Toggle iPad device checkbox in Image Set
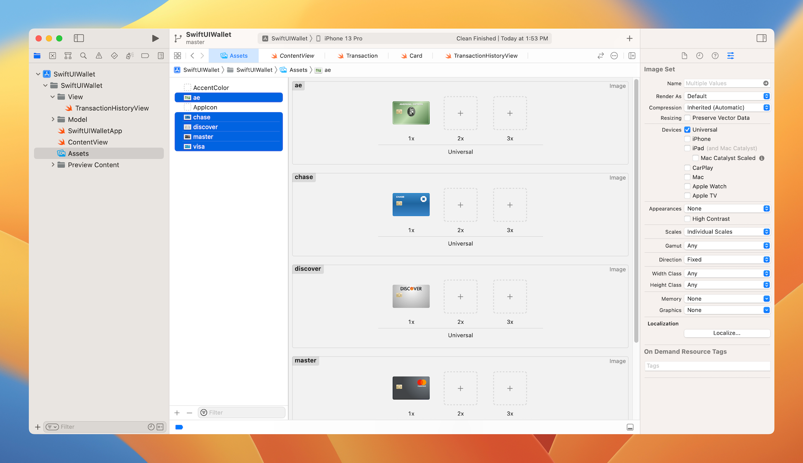 click(688, 148)
